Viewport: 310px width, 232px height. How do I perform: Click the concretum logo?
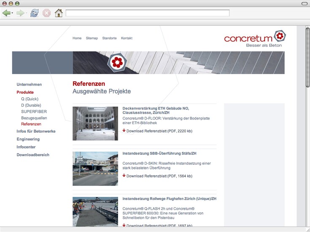point(255,38)
